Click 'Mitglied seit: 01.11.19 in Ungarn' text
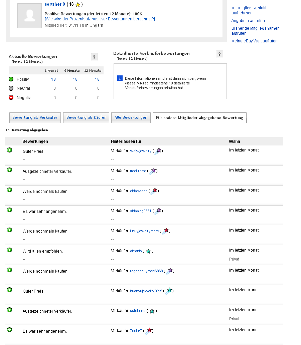This screenshot has width=301, height=345. pos(74,25)
